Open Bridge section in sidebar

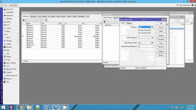[x=8, y=22]
